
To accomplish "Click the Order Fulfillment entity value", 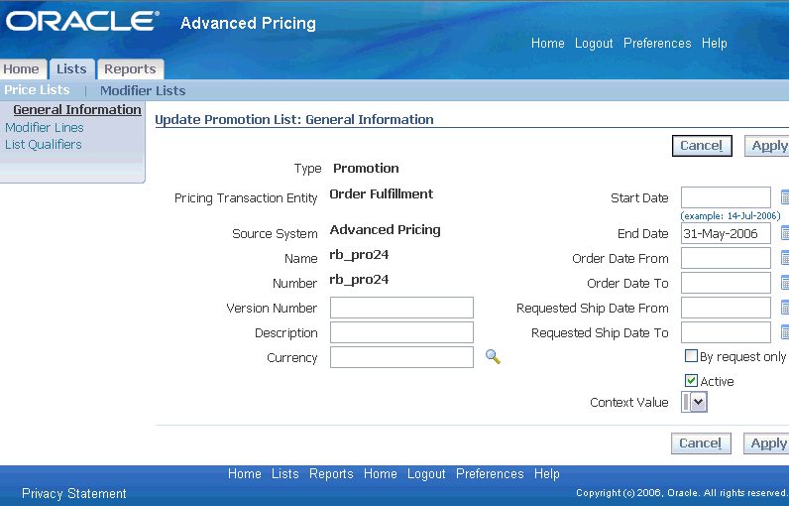I will [x=381, y=193].
